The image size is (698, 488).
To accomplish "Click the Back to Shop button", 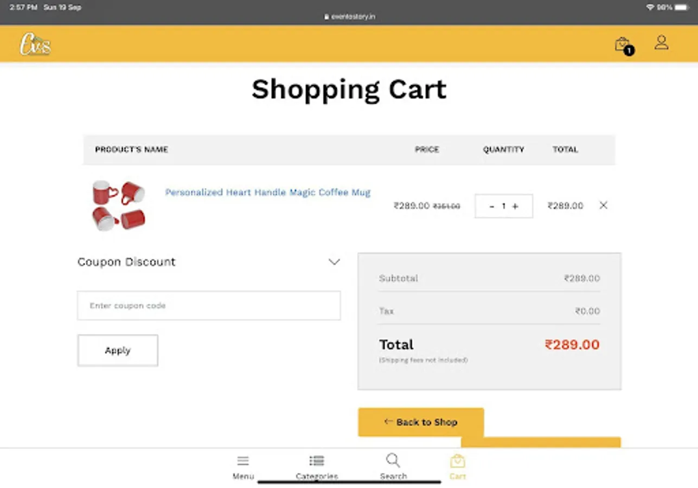I will click(x=421, y=422).
